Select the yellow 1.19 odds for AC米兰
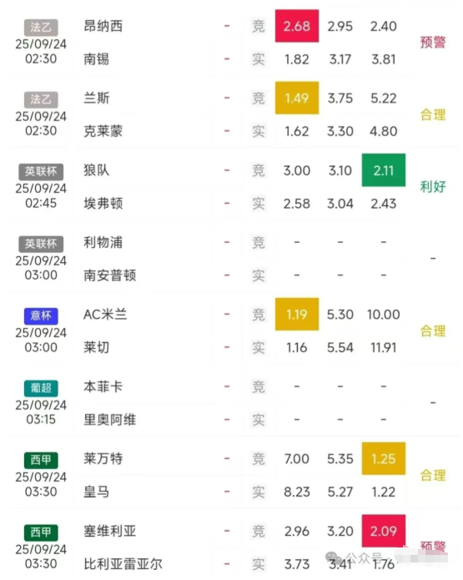The width and height of the screenshot is (463, 580). [x=297, y=315]
